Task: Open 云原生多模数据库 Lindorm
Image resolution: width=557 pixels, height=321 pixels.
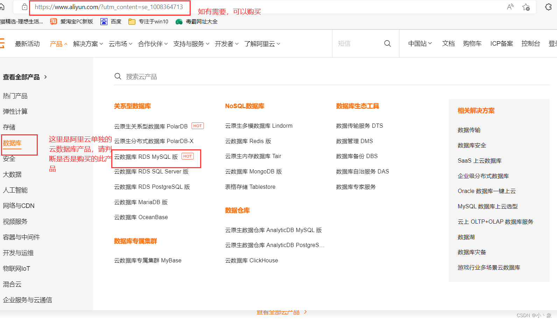Action: click(x=259, y=126)
